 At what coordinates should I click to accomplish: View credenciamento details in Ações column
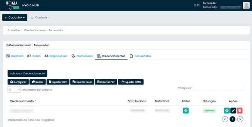pos(227,111)
